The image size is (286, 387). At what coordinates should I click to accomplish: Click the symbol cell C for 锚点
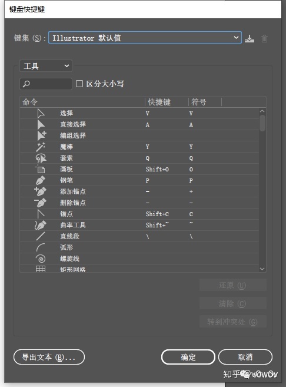coord(191,214)
